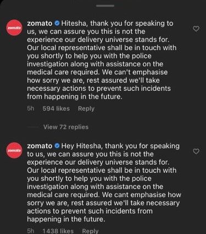The image size is (206, 234).
Task: Tap the heart on the 'Hey Hitesha' comment
Action: (196, 151)
